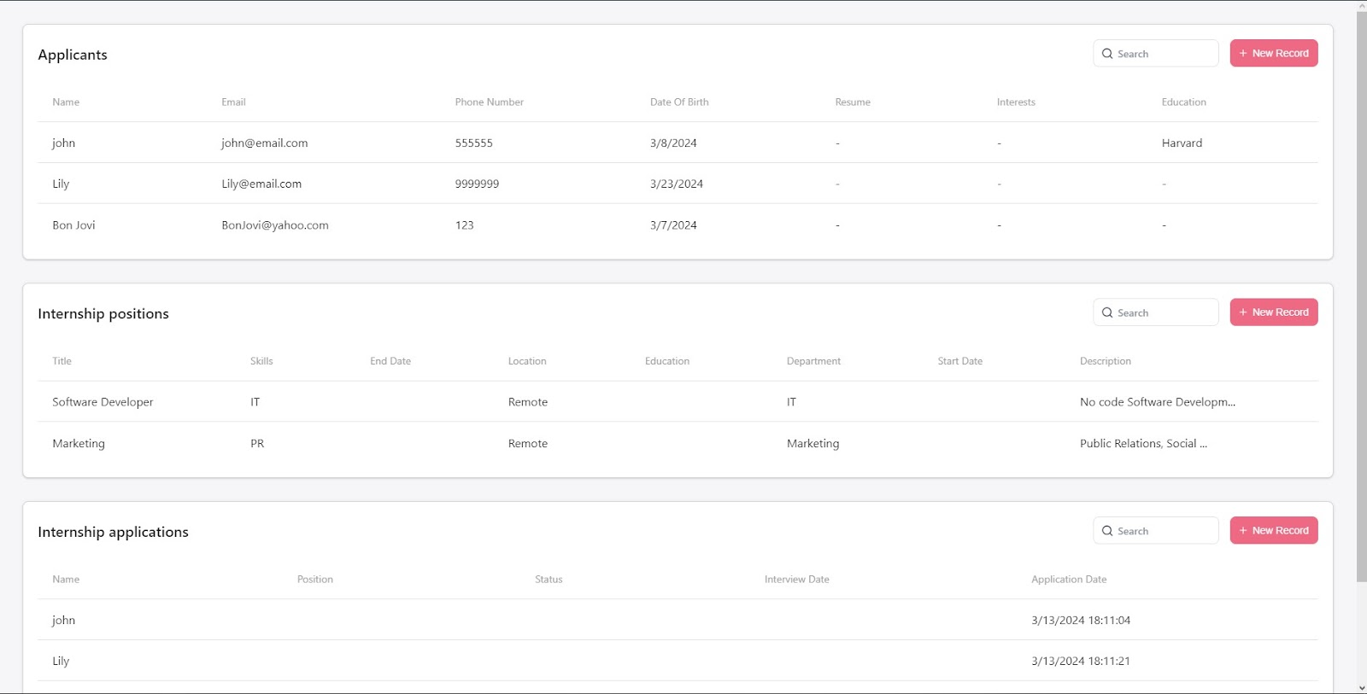Click the magnifier icon in Internship applications search

[x=1107, y=531]
